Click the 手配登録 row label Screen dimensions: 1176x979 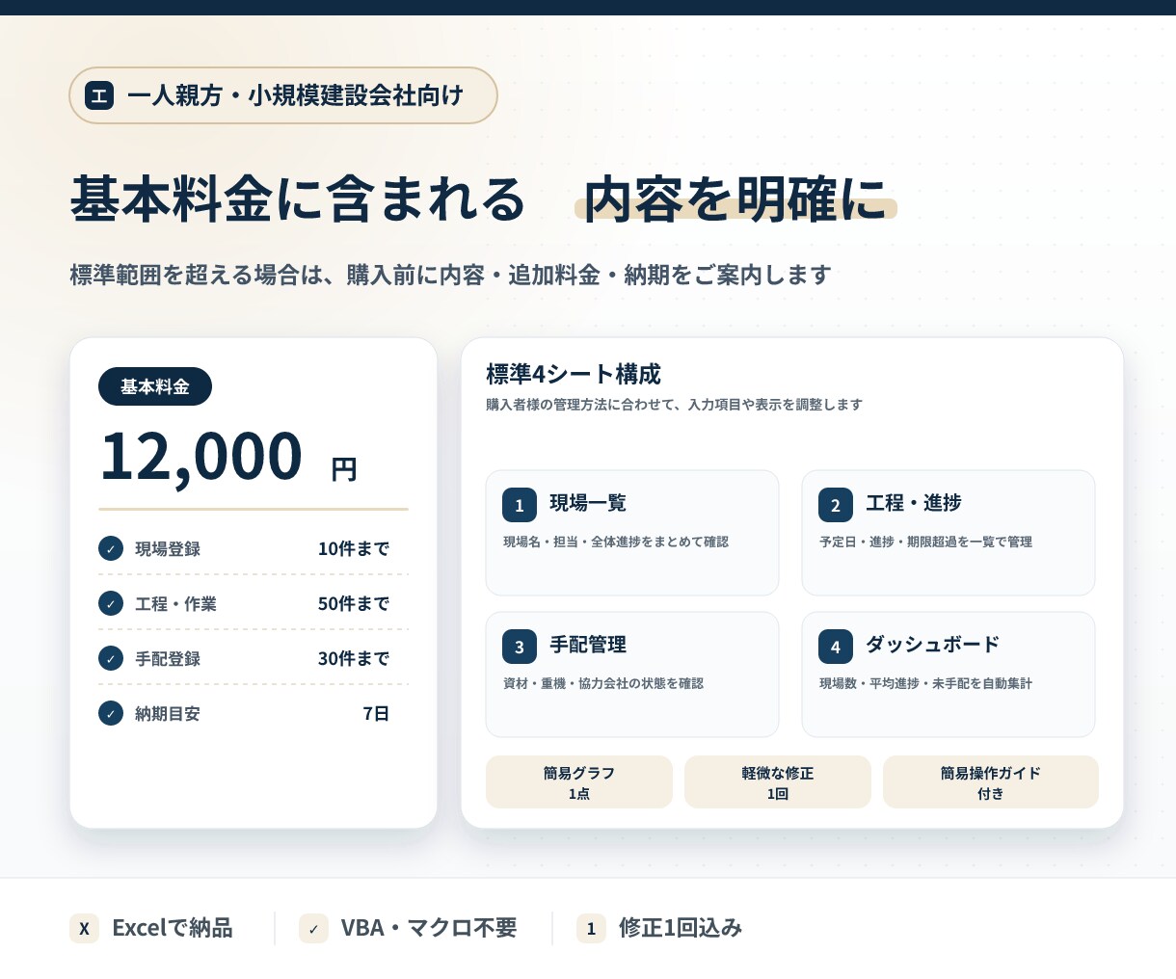coord(168,658)
